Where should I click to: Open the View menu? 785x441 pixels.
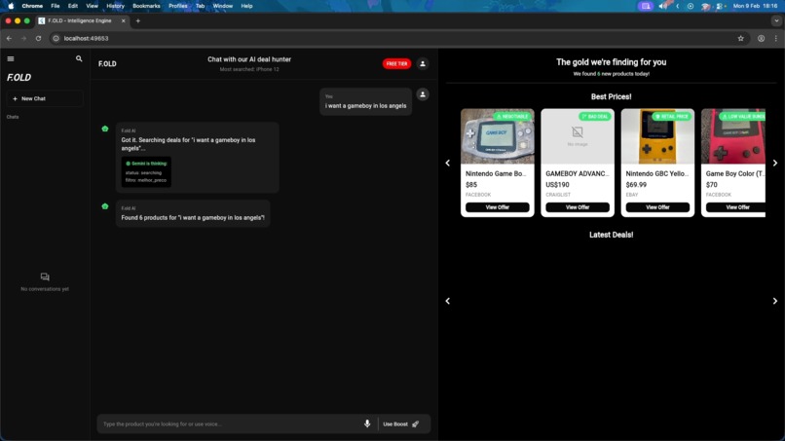click(x=93, y=6)
